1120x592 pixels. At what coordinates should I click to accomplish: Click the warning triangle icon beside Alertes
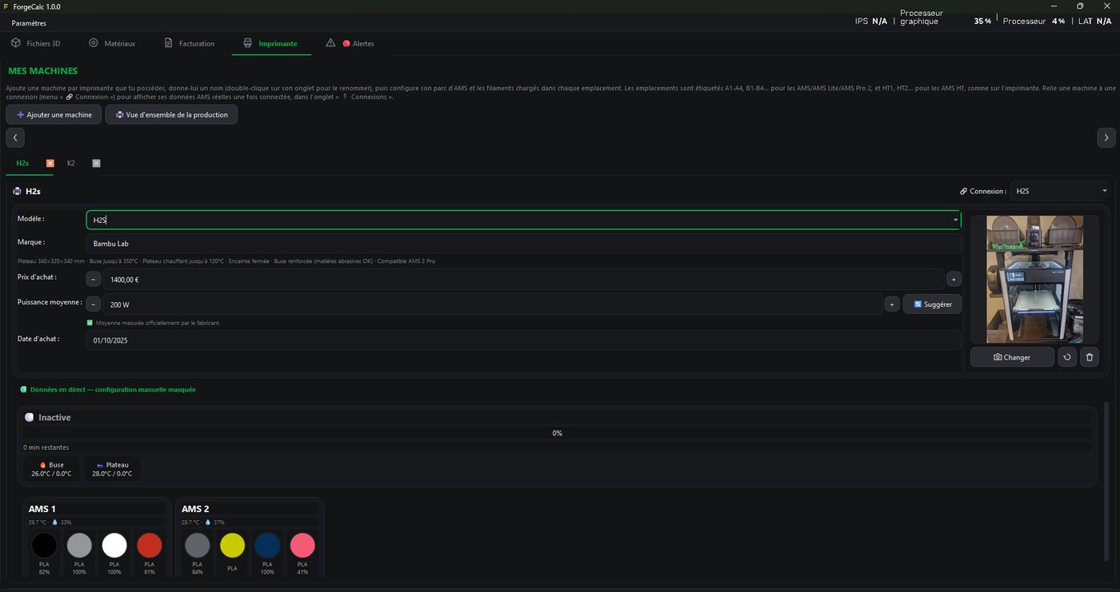click(x=330, y=43)
